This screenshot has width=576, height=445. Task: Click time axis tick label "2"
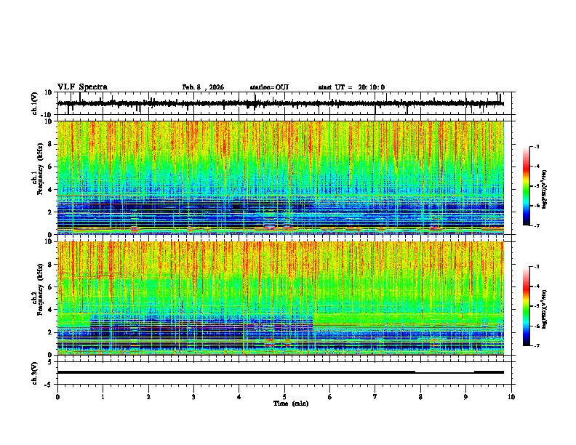pos(148,397)
